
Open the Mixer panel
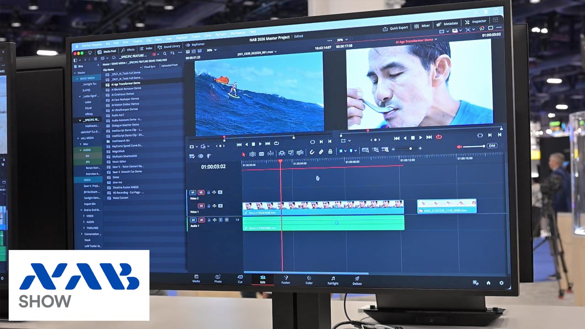point(422,26)
